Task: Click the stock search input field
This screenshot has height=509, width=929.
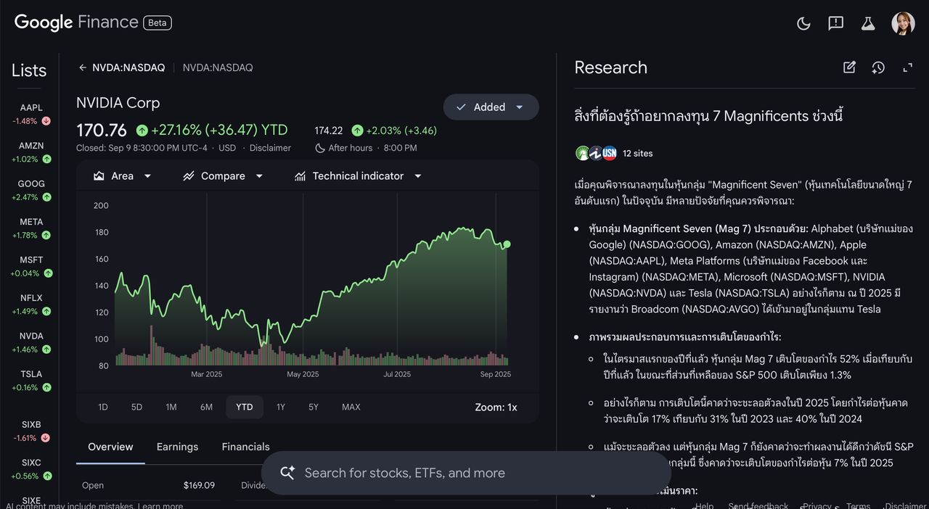Action: [x=464, y=473]
